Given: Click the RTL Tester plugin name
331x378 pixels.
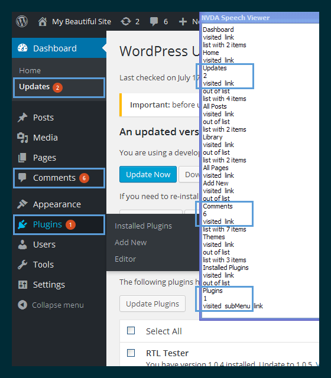Looking at the screenshot, I should pyautogui.click(x=167, y=353).
